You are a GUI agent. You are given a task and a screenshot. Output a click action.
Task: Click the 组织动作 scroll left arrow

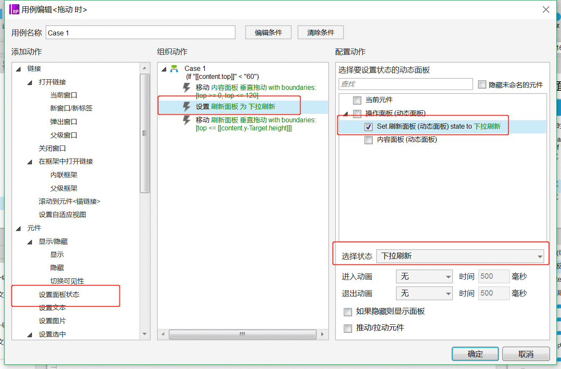163,334
